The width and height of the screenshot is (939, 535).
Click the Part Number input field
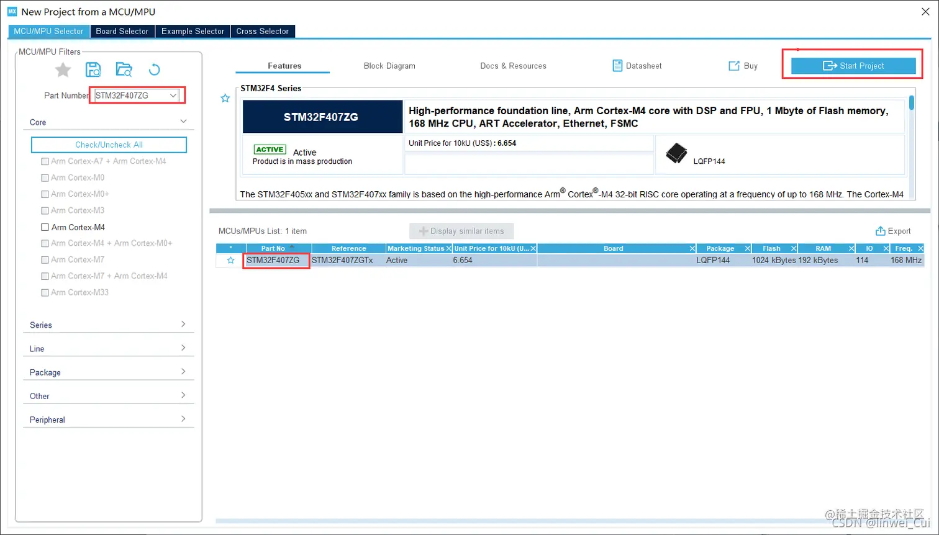point(132,96)
